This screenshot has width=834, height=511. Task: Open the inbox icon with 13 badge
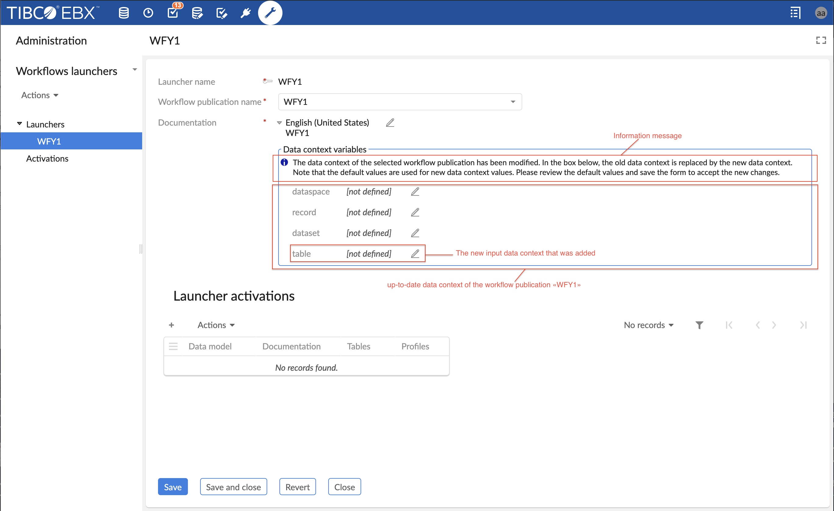pyautogui.click(x=173, y=13)
